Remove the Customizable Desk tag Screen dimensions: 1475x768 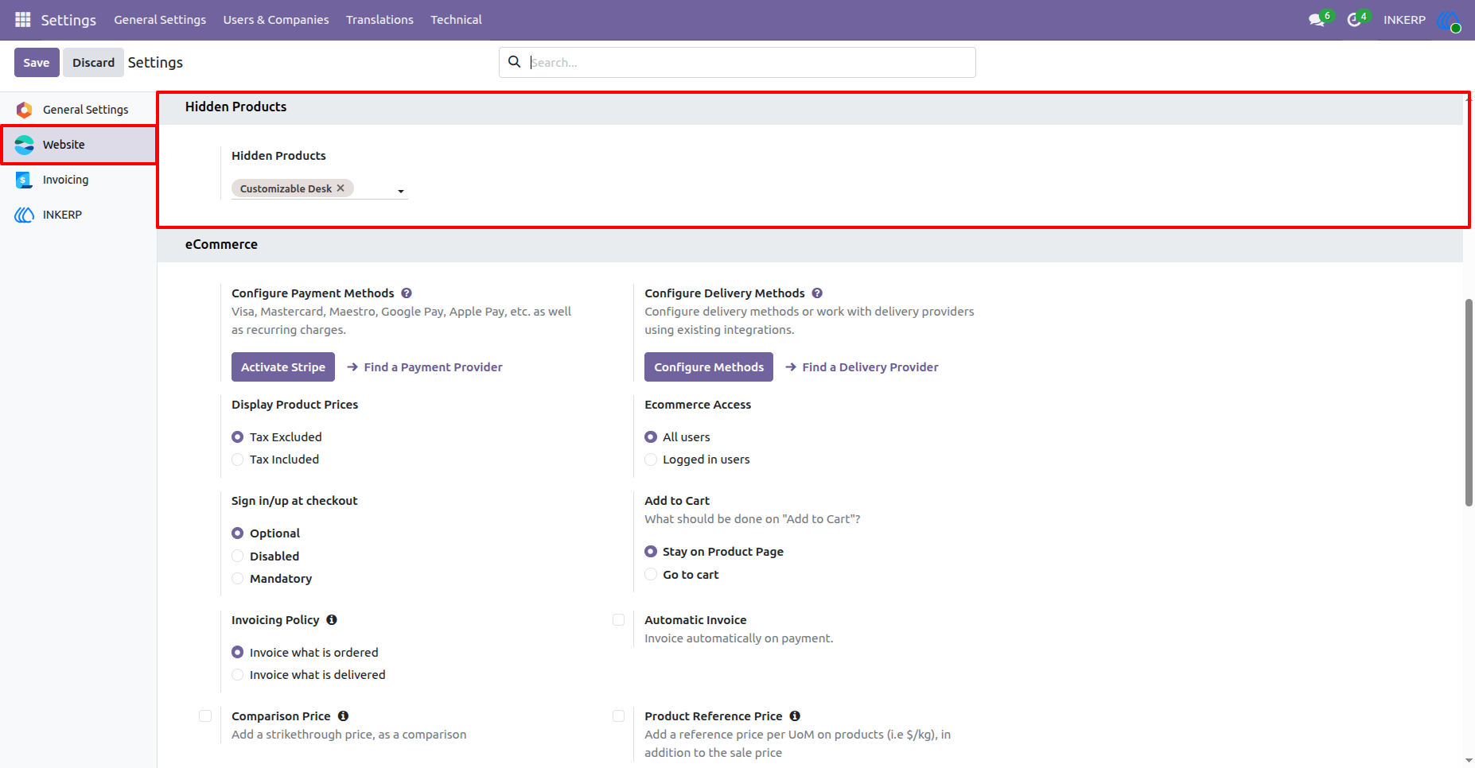pyautogui.click(x=341, y=188)
